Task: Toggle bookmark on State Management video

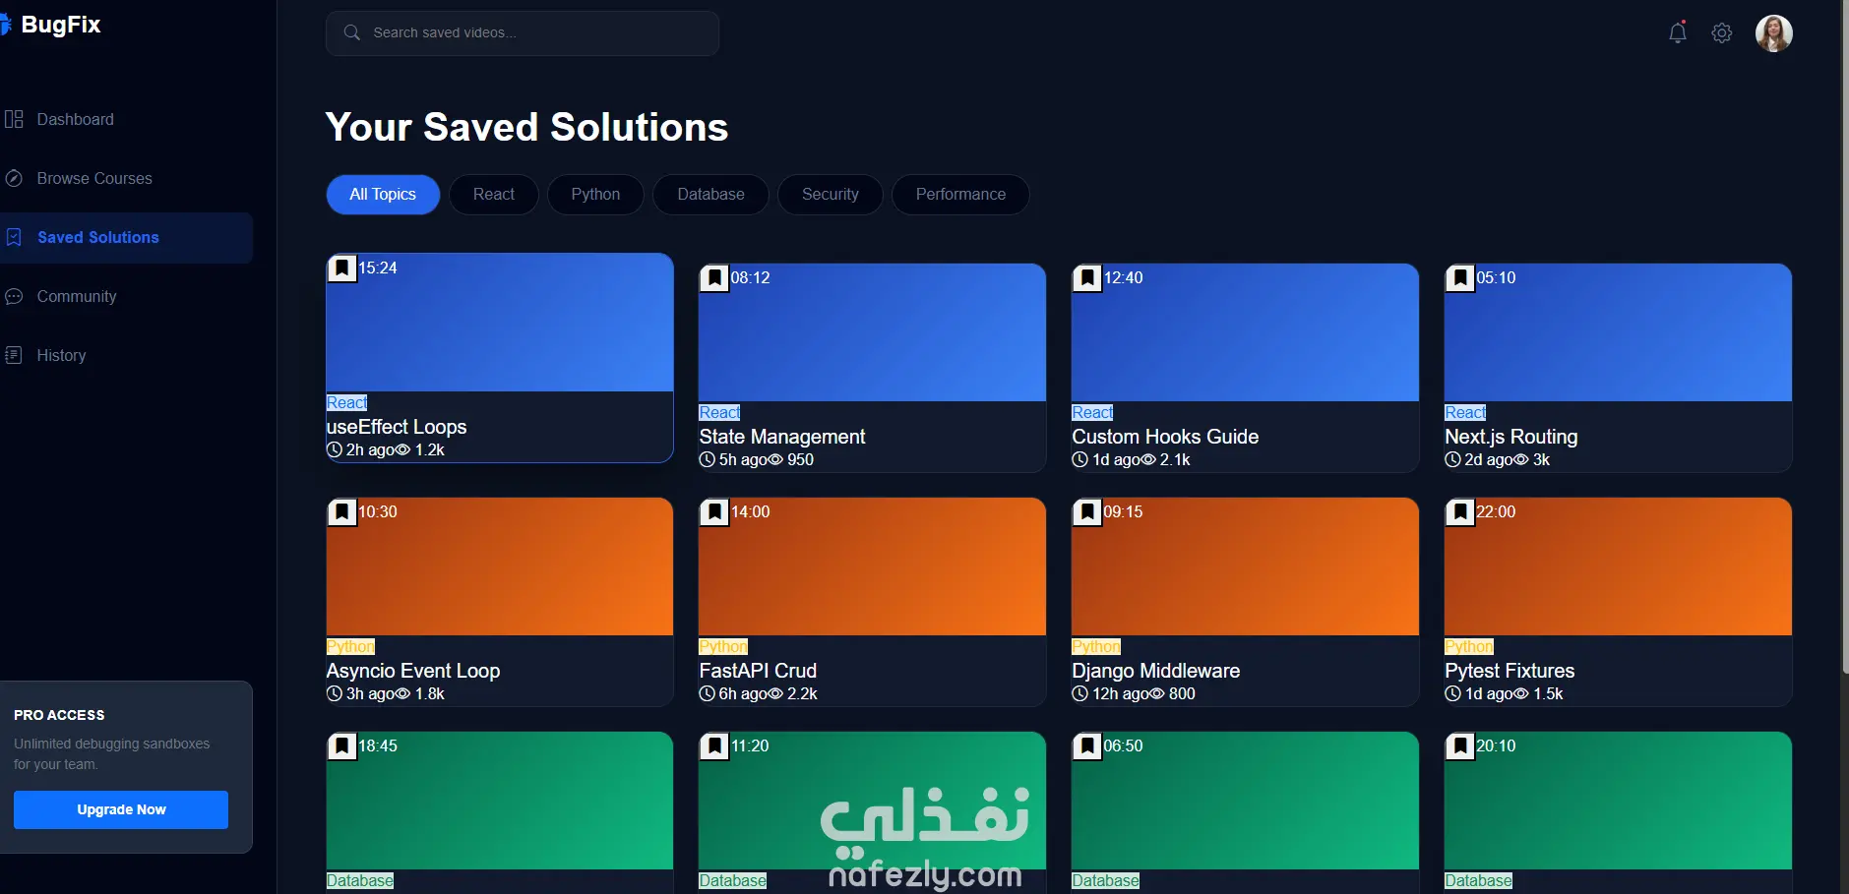Action: [x=714, y=277]
